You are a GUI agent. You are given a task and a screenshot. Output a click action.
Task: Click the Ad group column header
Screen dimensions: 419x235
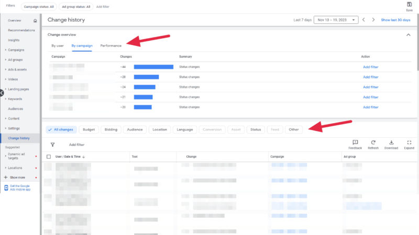pos(349,157)
